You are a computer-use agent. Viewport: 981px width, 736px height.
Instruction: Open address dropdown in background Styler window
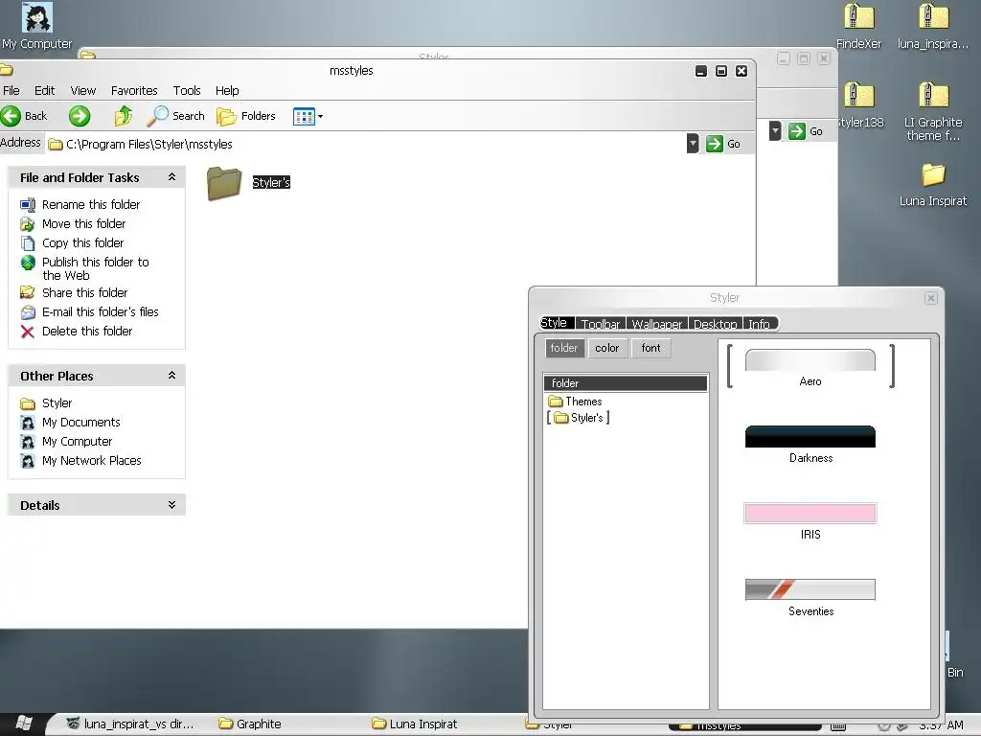click(x=775, y=130)
